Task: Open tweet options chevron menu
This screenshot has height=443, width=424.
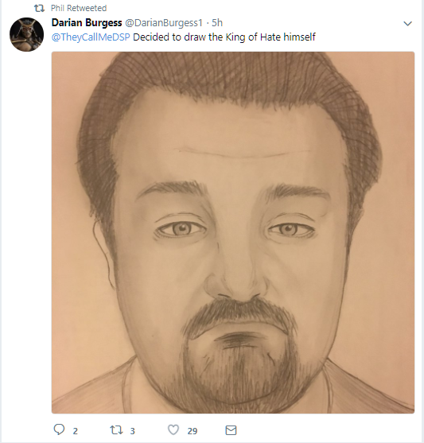Action: 407,23
